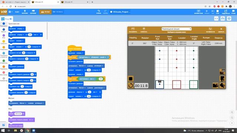The height and width of the screenshot is (133, 237).
Task: Open the Feedback speech bubble icon
Action: click(233, 12)
